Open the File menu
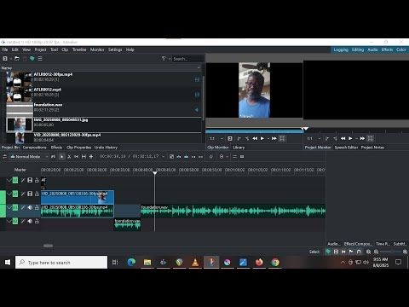 [5, 49]
